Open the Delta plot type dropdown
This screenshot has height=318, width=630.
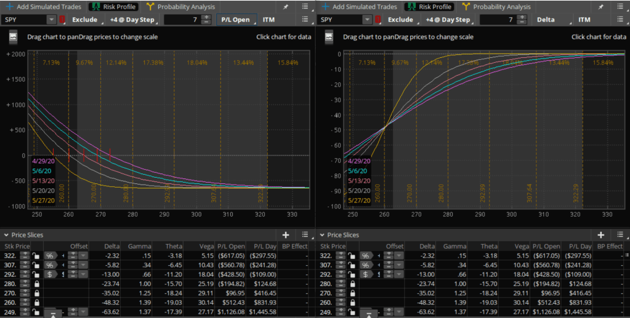click(549, 20)
